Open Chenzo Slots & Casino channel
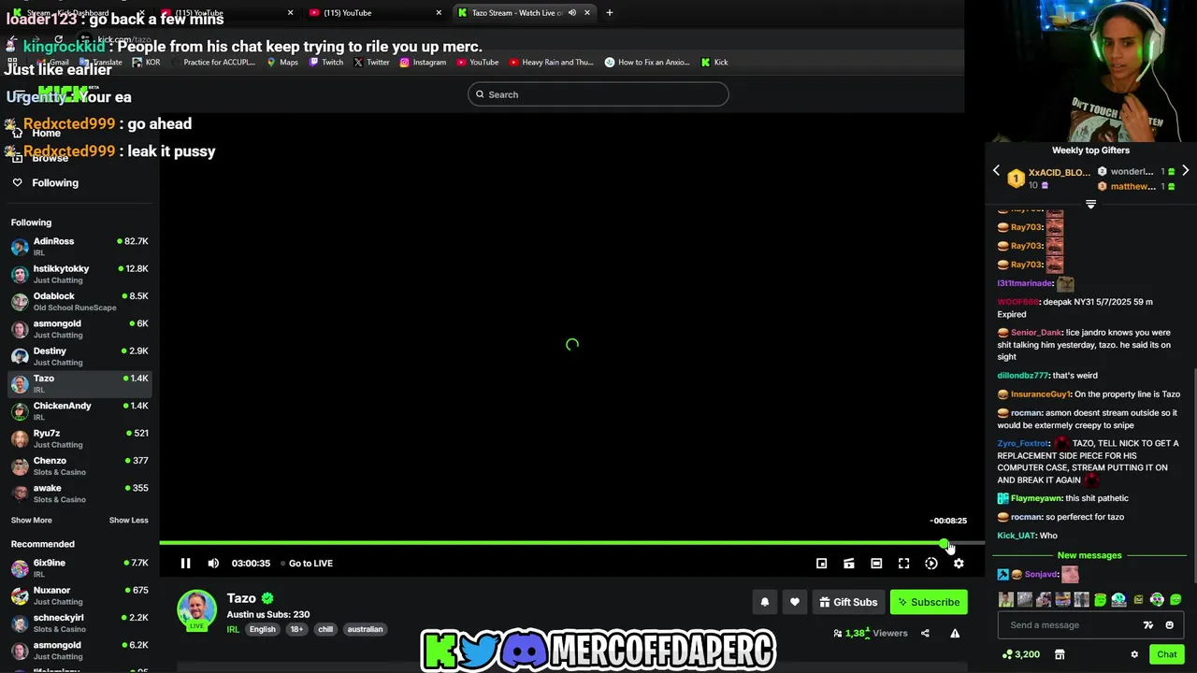 (x=79, y=465)
